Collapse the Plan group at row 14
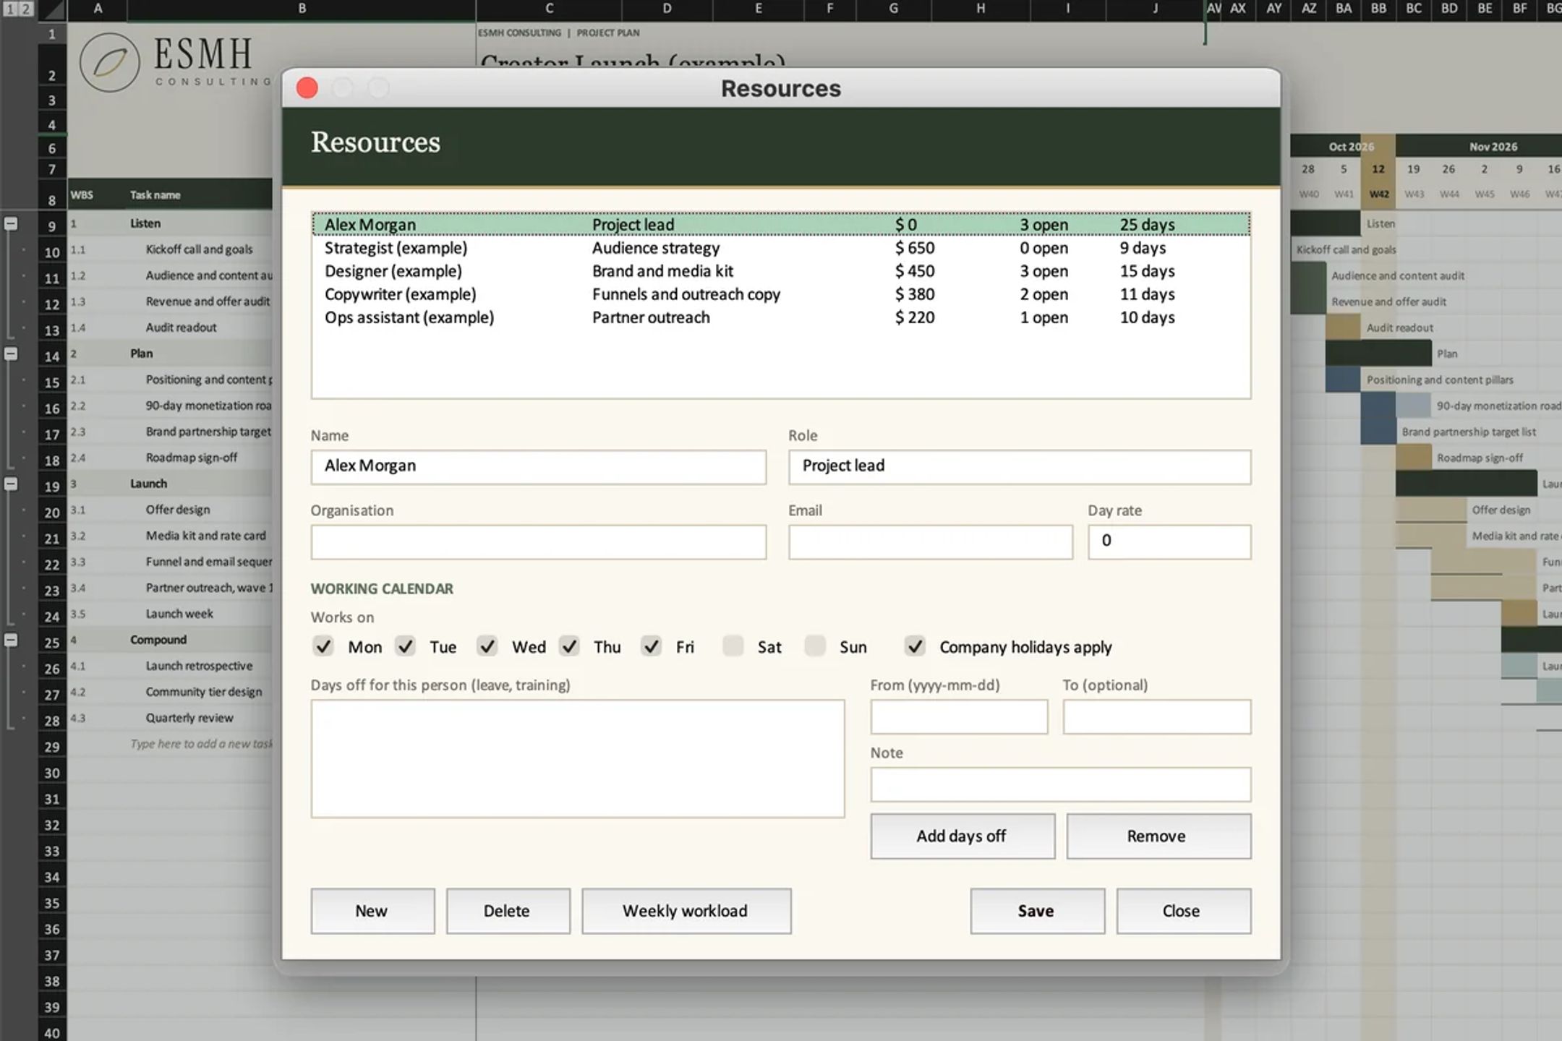Viewport: 1562px width, 1041px height. 11,354
